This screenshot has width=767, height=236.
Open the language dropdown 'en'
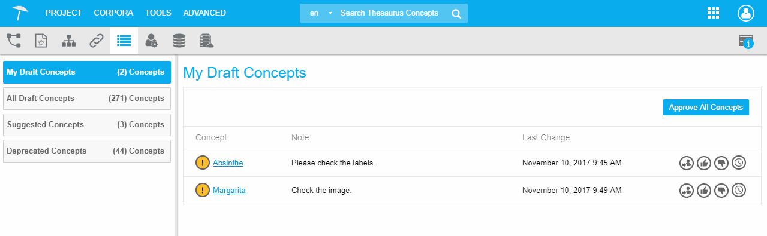coord(319,13)
